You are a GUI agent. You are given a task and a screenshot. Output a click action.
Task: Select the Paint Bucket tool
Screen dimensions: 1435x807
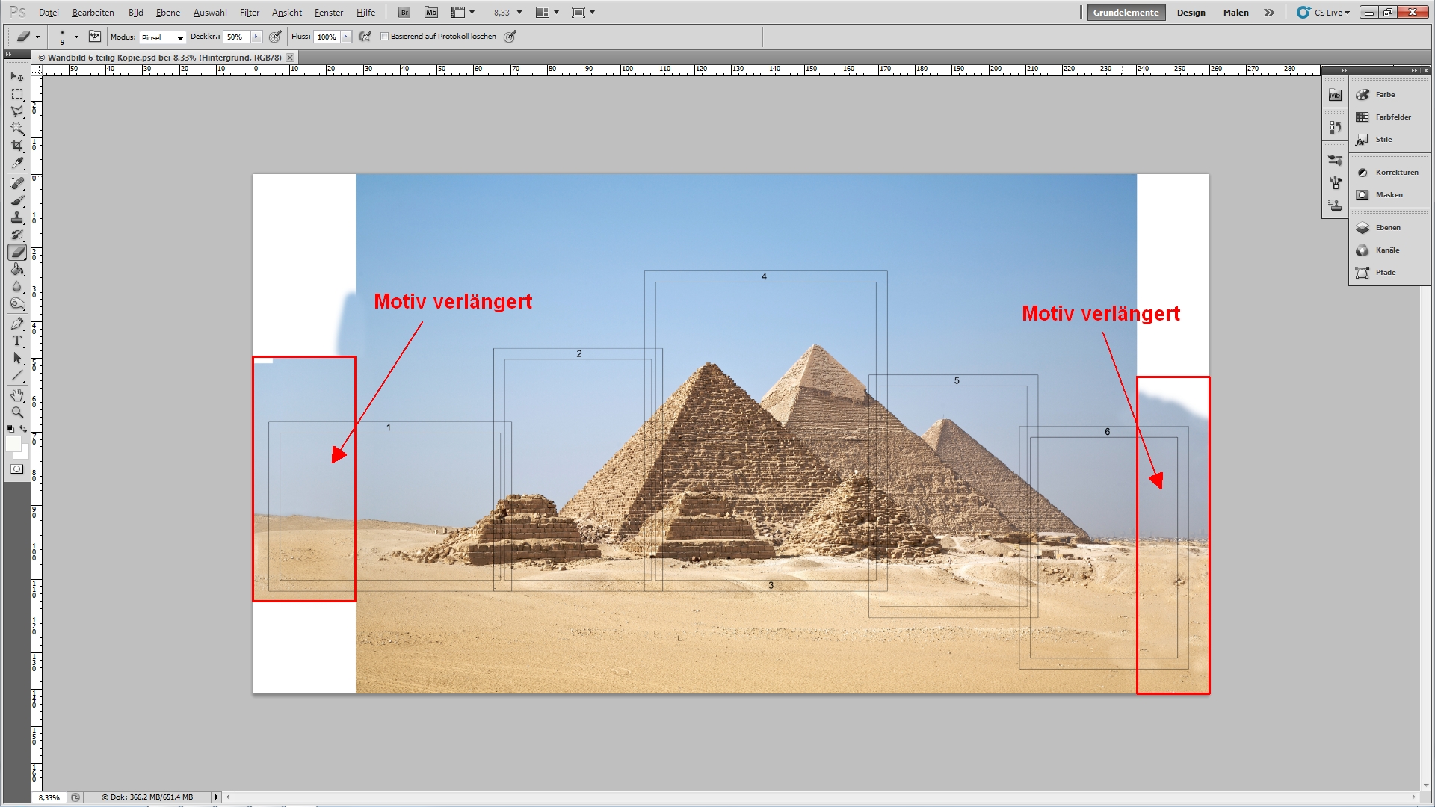[17, 270]
